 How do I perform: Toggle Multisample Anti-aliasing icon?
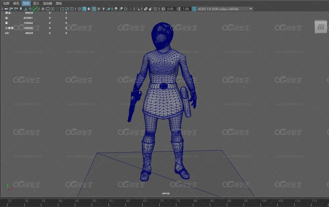click(126, 9)
